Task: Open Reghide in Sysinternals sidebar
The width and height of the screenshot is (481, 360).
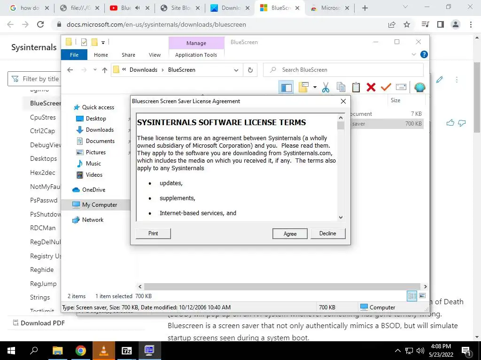Action: click(x=42, y=270)
